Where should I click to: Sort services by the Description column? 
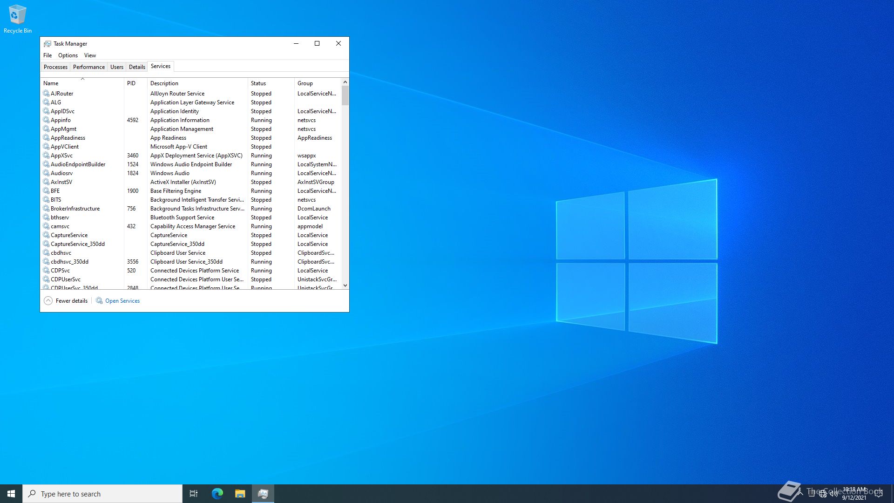197,83
